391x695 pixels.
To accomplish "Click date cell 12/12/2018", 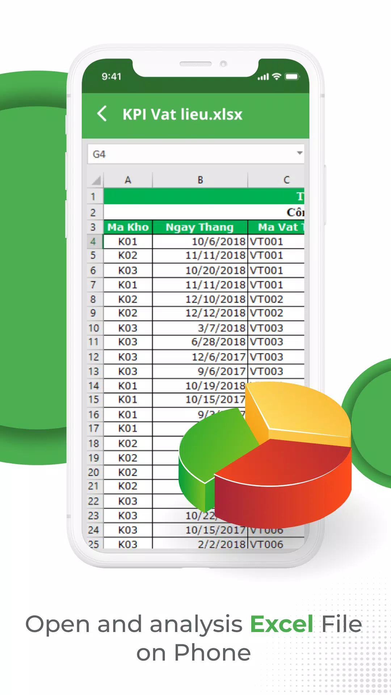I will [x=200, y=313].
